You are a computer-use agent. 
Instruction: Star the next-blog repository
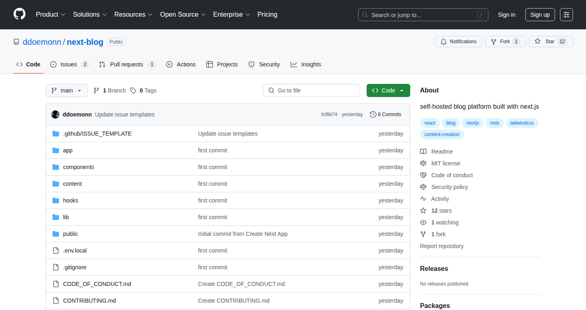[x=551, y=42]
